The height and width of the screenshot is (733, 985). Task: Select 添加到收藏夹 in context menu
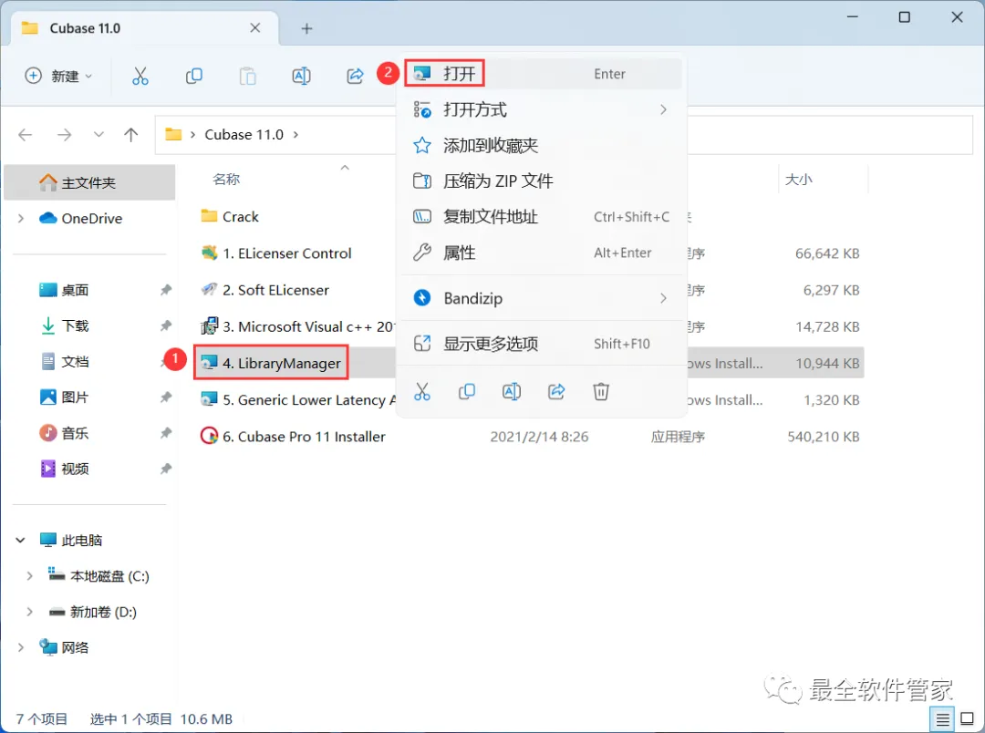[x=543, y=146]
